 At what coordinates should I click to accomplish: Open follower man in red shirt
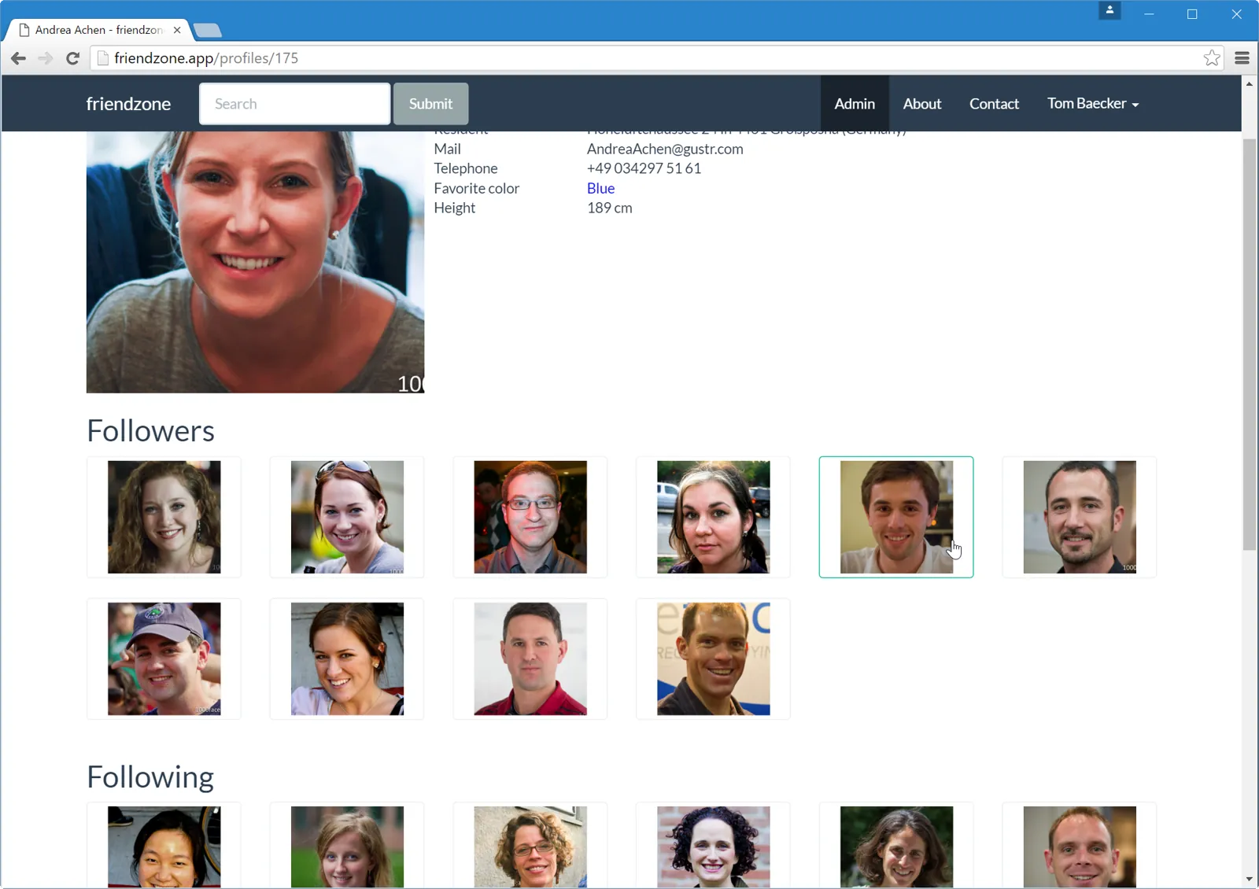click(530, 659)
